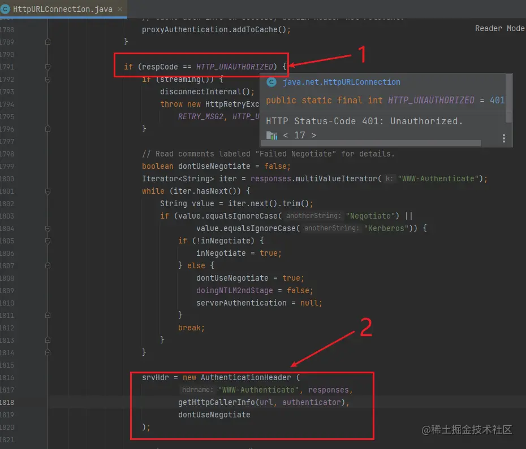Open the JDK library icon labeled 17
Screen dimensions: 526x449
(x=271, y=136)
